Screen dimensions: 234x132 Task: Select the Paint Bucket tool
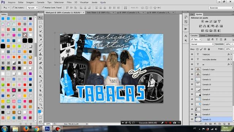[40, 67]
